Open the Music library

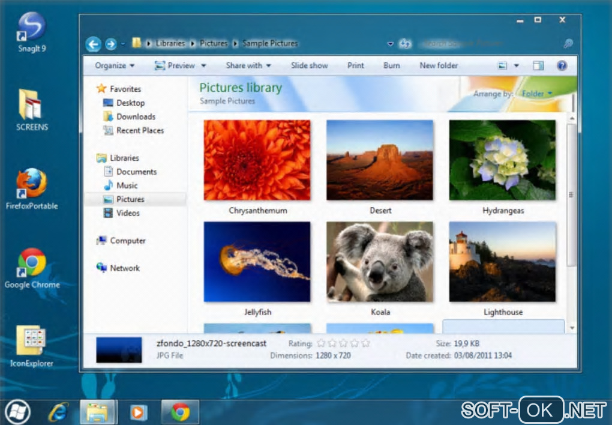[121, 185]
